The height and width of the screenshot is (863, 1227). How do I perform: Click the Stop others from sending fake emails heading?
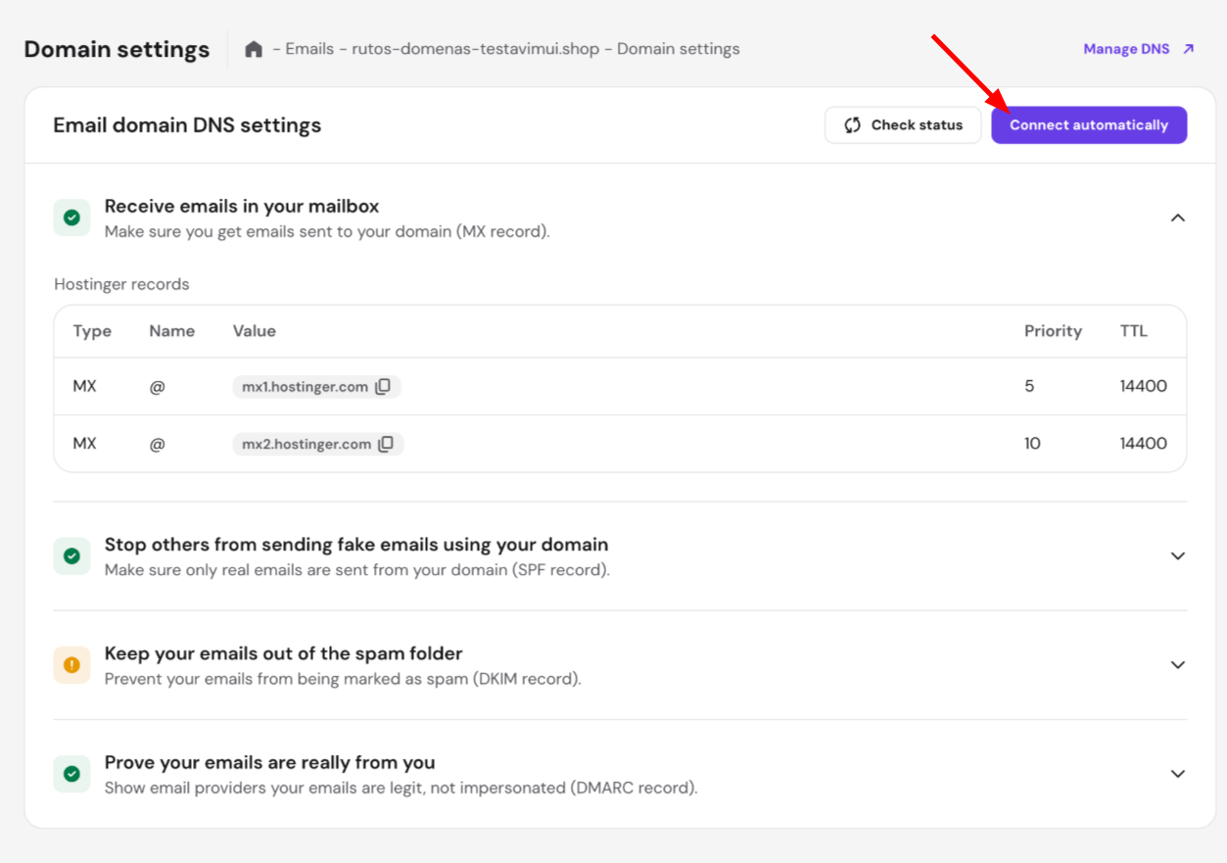point(356,545)
